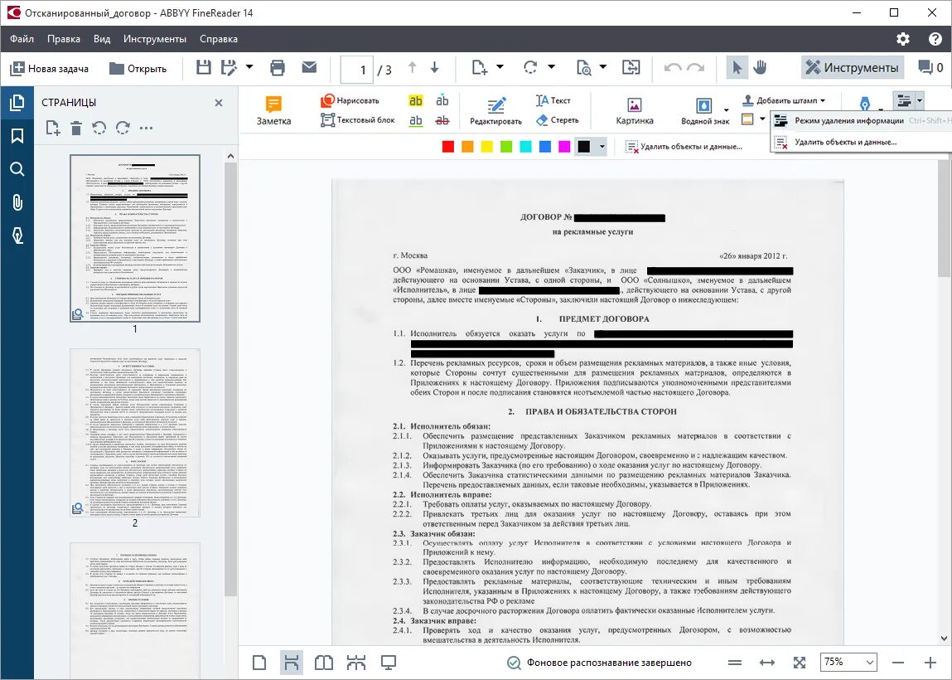Send document by email
952x680 pixels.
pyautogui.click(x=309, y=67)
